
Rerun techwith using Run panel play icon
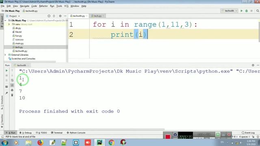point(6,71)
